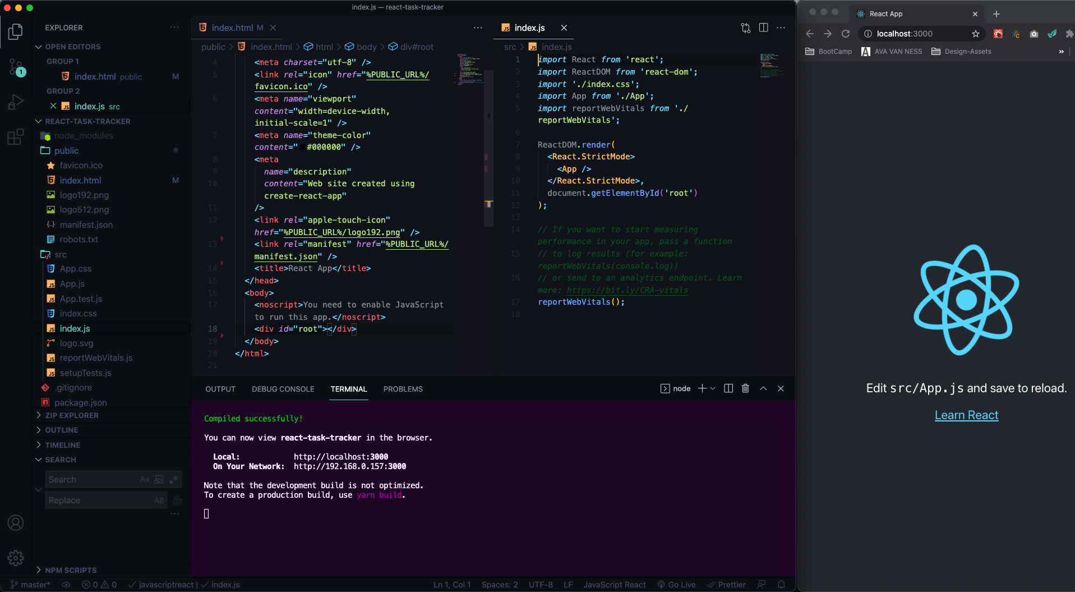Open the Extensions view
This screenshot has height=592, width=1075.
[x=16, y=137]
